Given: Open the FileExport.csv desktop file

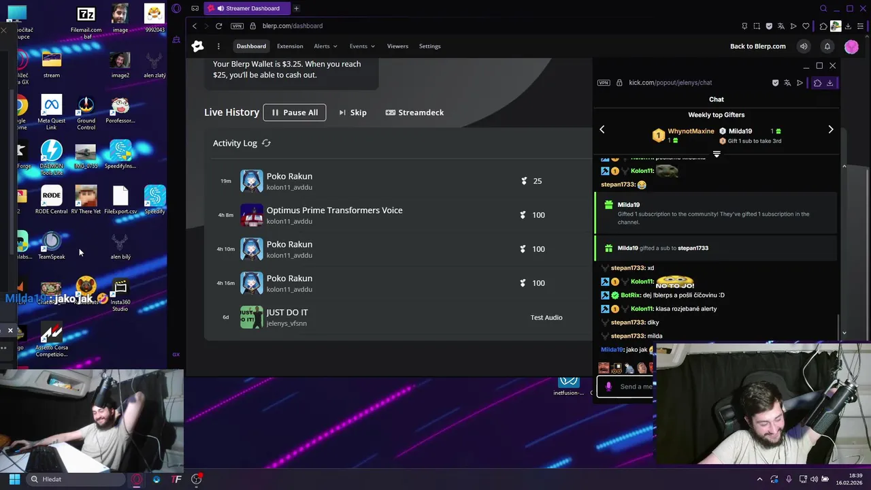Looking at the screenshot, I should (x=120, y=200).
